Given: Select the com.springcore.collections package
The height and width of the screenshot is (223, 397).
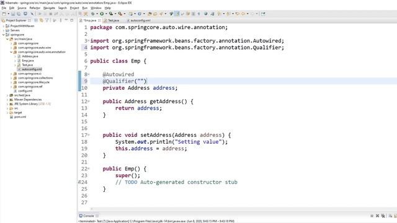Looking at the screenshot, I should (x=35, y=78).
